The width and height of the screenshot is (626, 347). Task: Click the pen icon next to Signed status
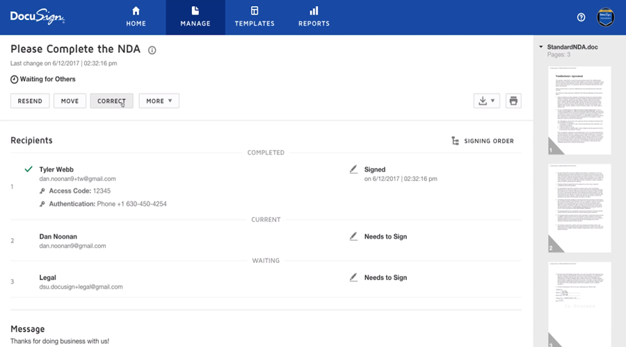pos(354,169)
